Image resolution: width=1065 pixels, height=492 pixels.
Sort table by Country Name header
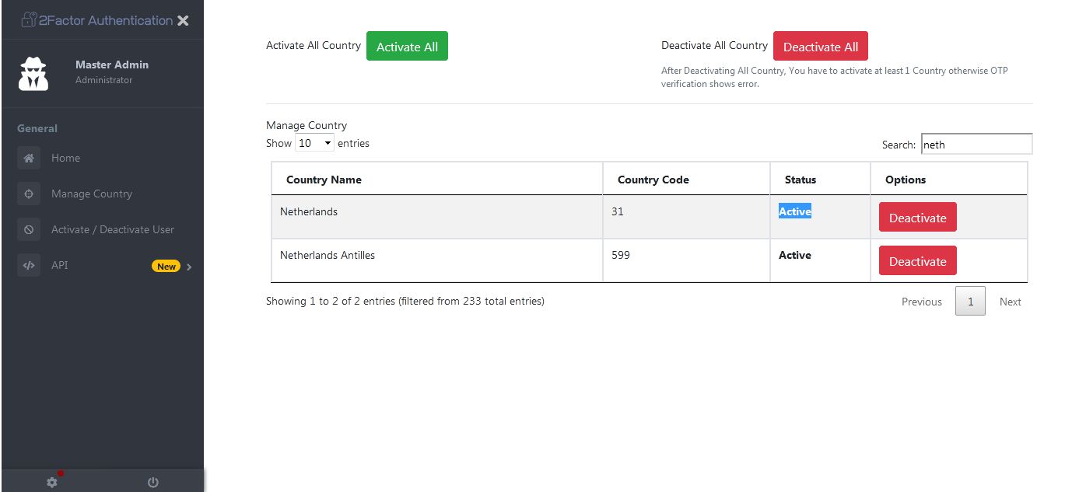point(324,180)
